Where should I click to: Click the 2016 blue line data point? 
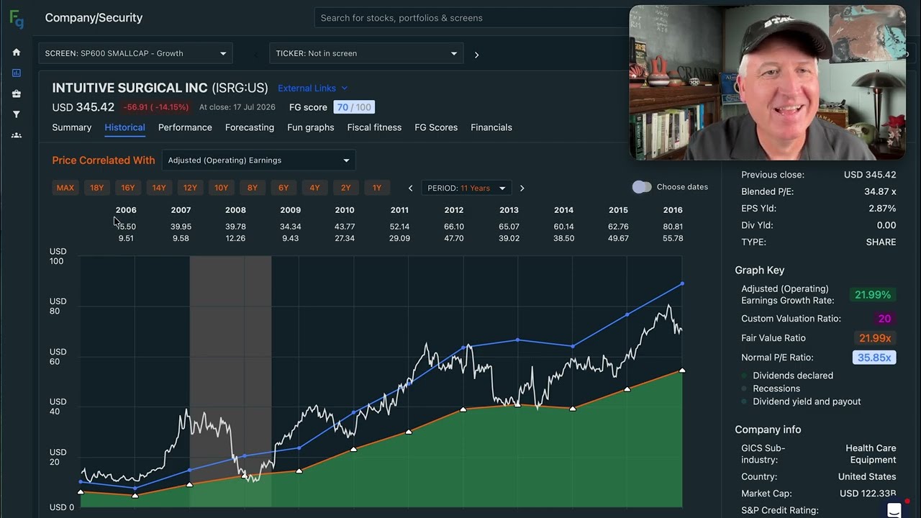point(682,284)
